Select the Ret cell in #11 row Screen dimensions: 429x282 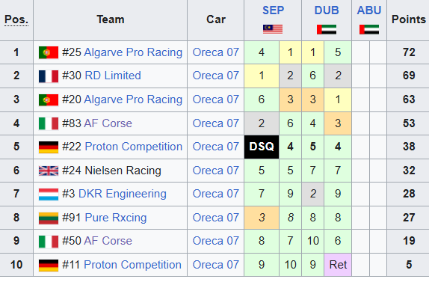click(338, 265)
